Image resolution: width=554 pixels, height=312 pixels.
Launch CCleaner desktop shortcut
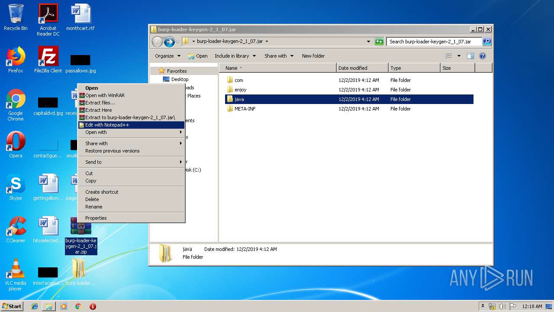point(16,230)
